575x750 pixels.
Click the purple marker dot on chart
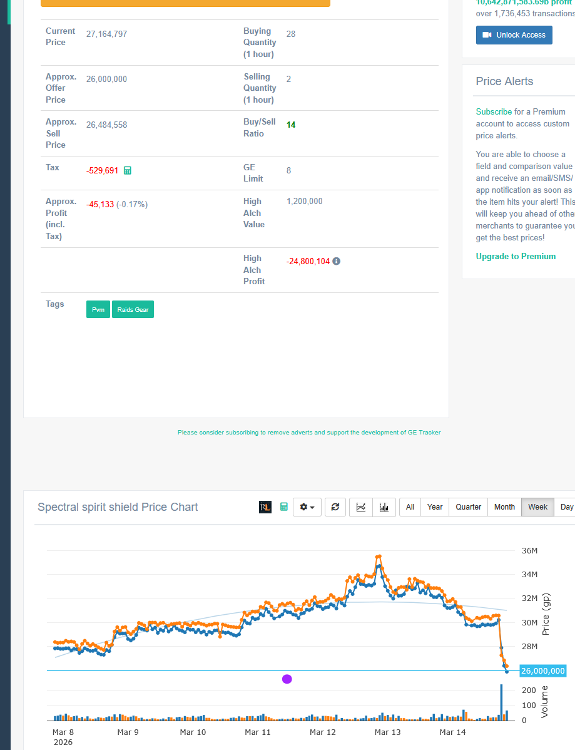tap(287, 679)
